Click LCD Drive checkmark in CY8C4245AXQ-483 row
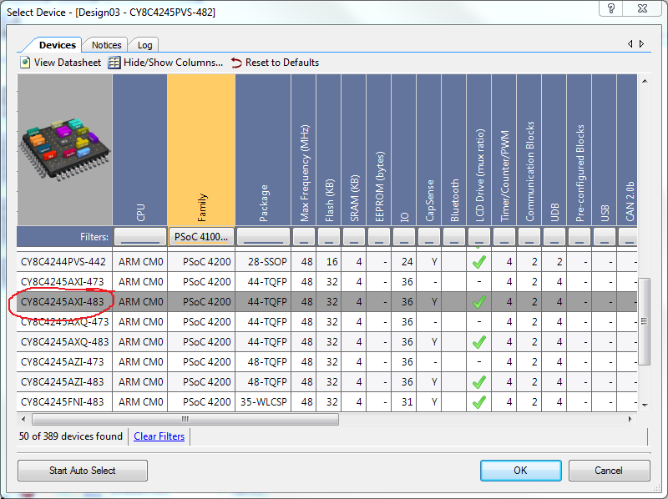The image size is (668, 499). click(x=479, y=342)
